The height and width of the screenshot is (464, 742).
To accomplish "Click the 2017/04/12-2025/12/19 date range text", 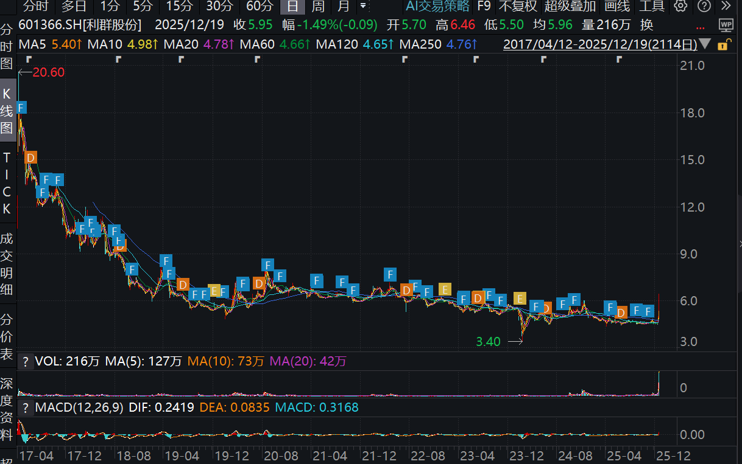I will point(601,45).
